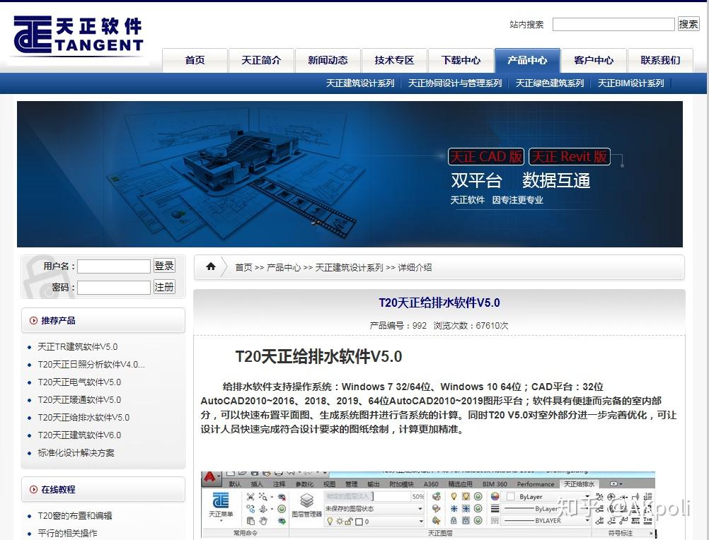Open the 新闻动态 navigation tab

[328, 60]
